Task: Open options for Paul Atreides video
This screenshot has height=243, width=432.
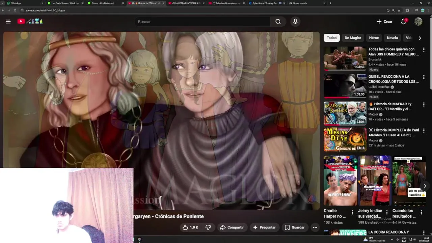Action: [424, 131]
